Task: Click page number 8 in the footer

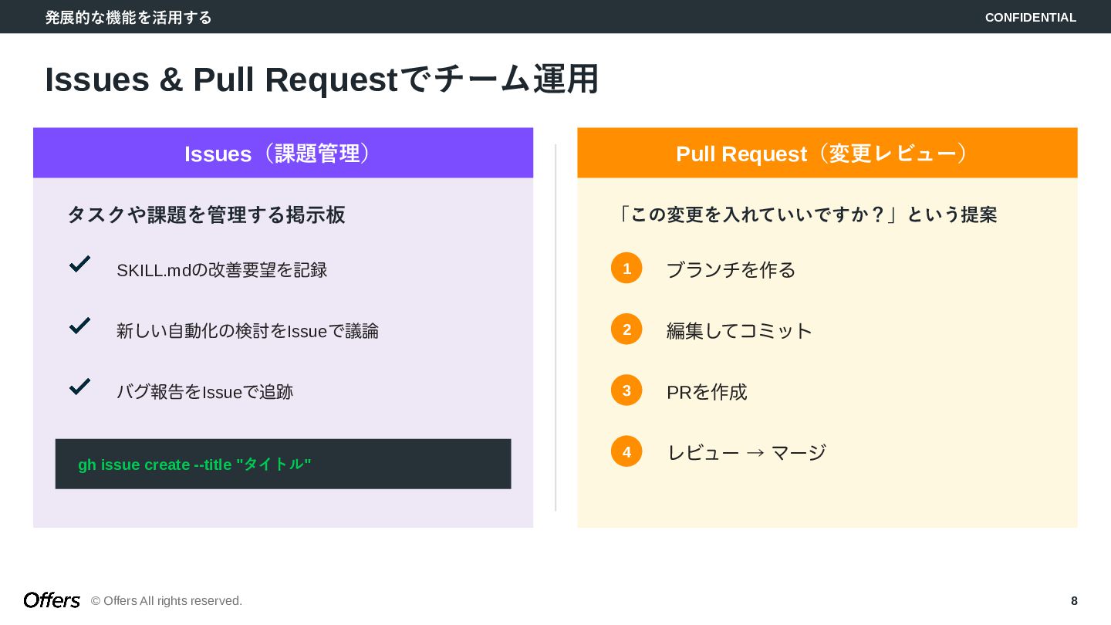Action: [1074, 601]
